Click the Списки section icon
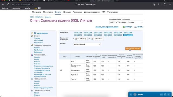 [x=32, y=36]
